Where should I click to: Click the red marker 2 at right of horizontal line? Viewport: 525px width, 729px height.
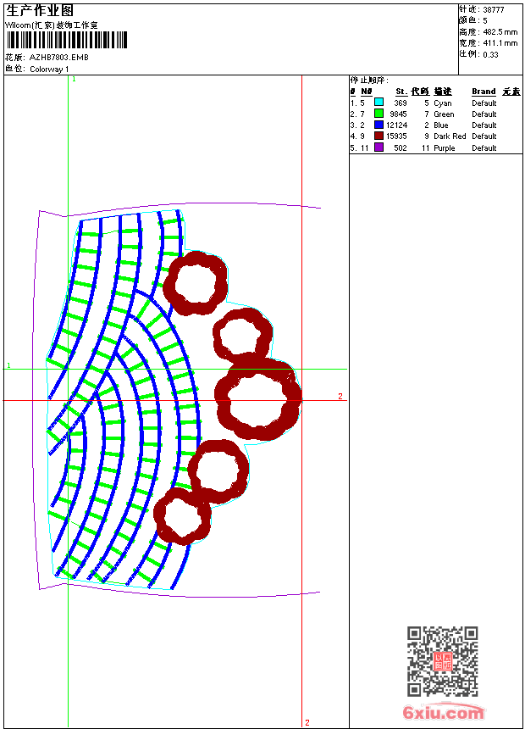340,396
